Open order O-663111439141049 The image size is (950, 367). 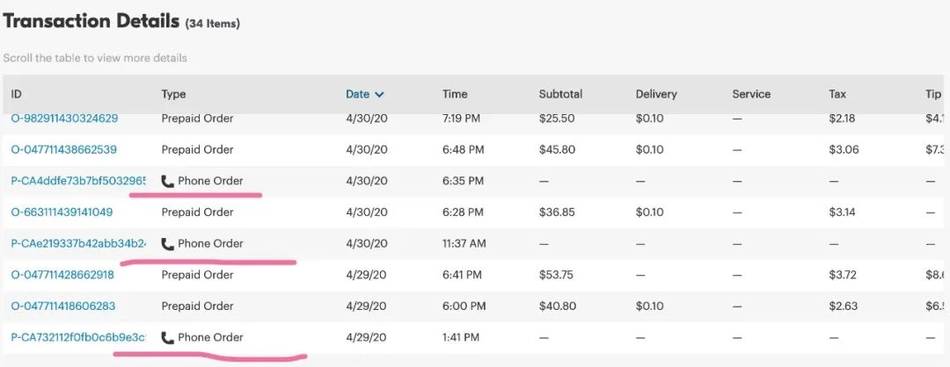point(62,212)
